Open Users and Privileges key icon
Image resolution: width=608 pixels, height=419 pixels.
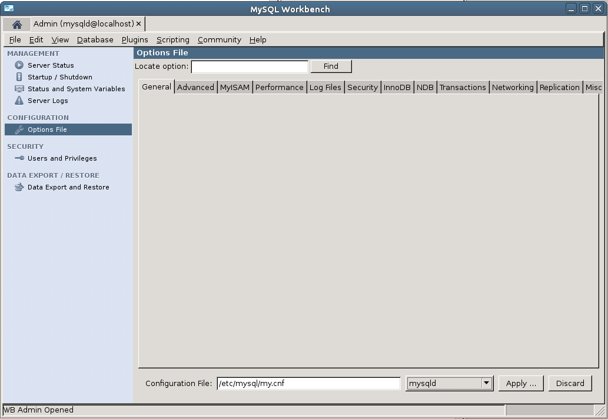(x=19, y=158)
